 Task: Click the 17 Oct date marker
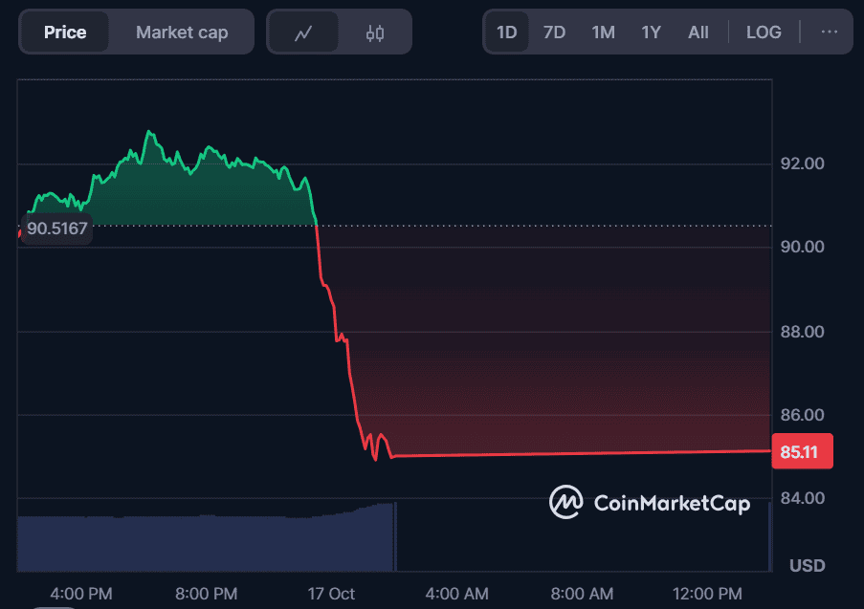point(330,594)
